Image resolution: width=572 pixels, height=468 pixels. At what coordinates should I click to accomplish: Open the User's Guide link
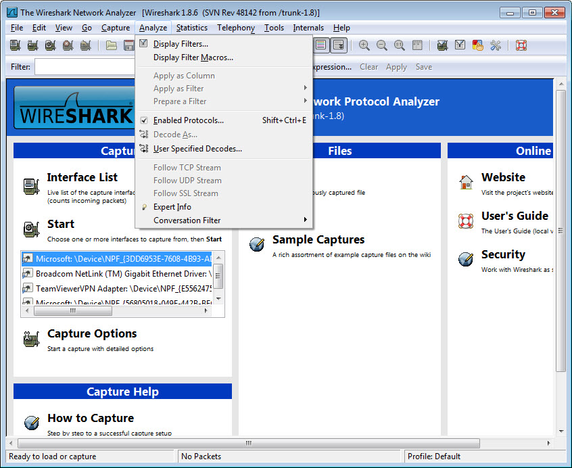(x=515, y=216)
